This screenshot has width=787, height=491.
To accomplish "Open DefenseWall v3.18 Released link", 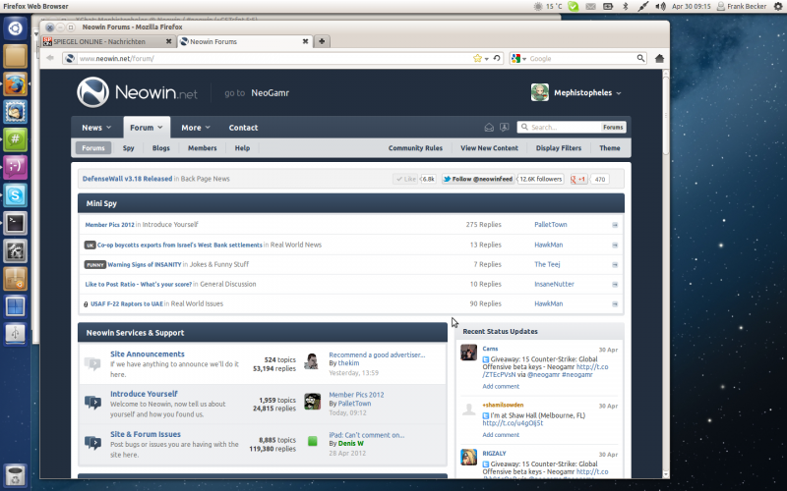I will [128, 179].
